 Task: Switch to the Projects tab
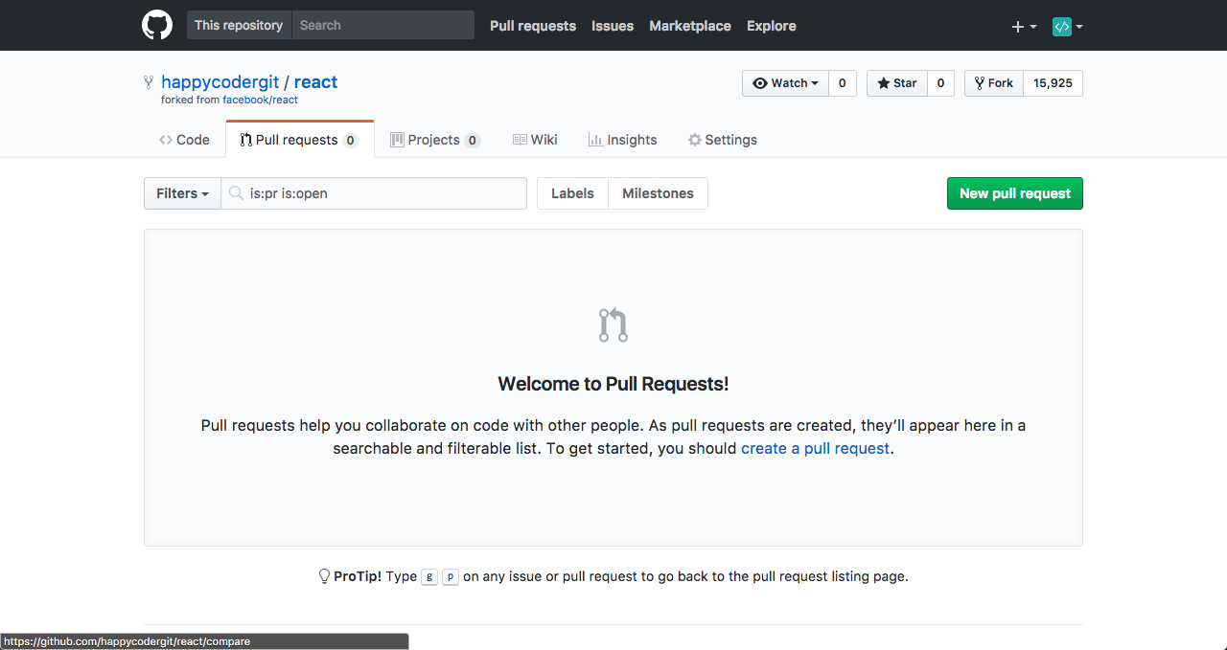[434, 139]
